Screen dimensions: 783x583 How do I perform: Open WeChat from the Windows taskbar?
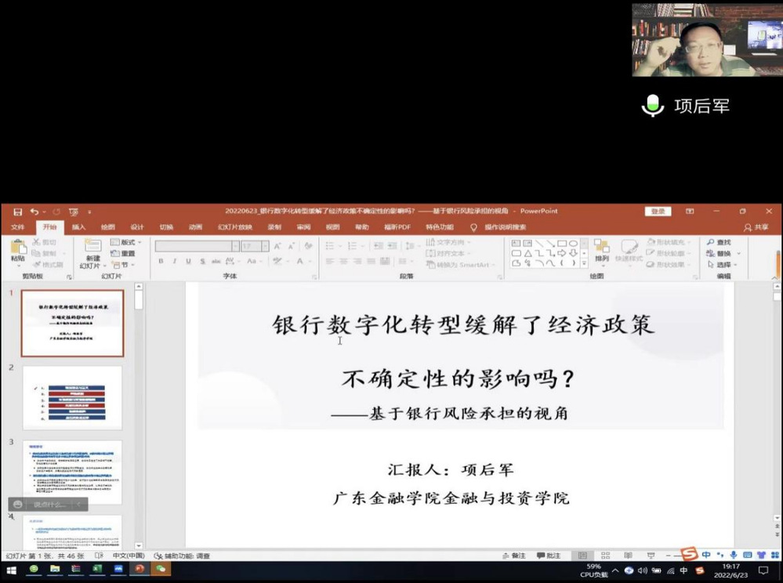tap(161, 569)
